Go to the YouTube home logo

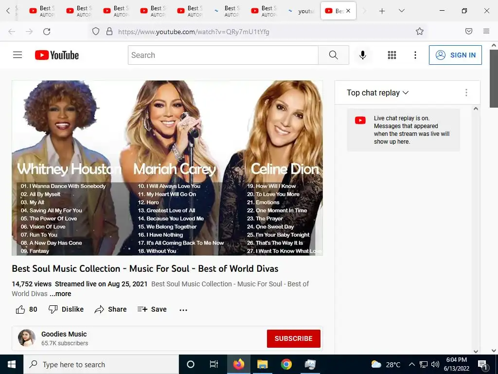57,55
